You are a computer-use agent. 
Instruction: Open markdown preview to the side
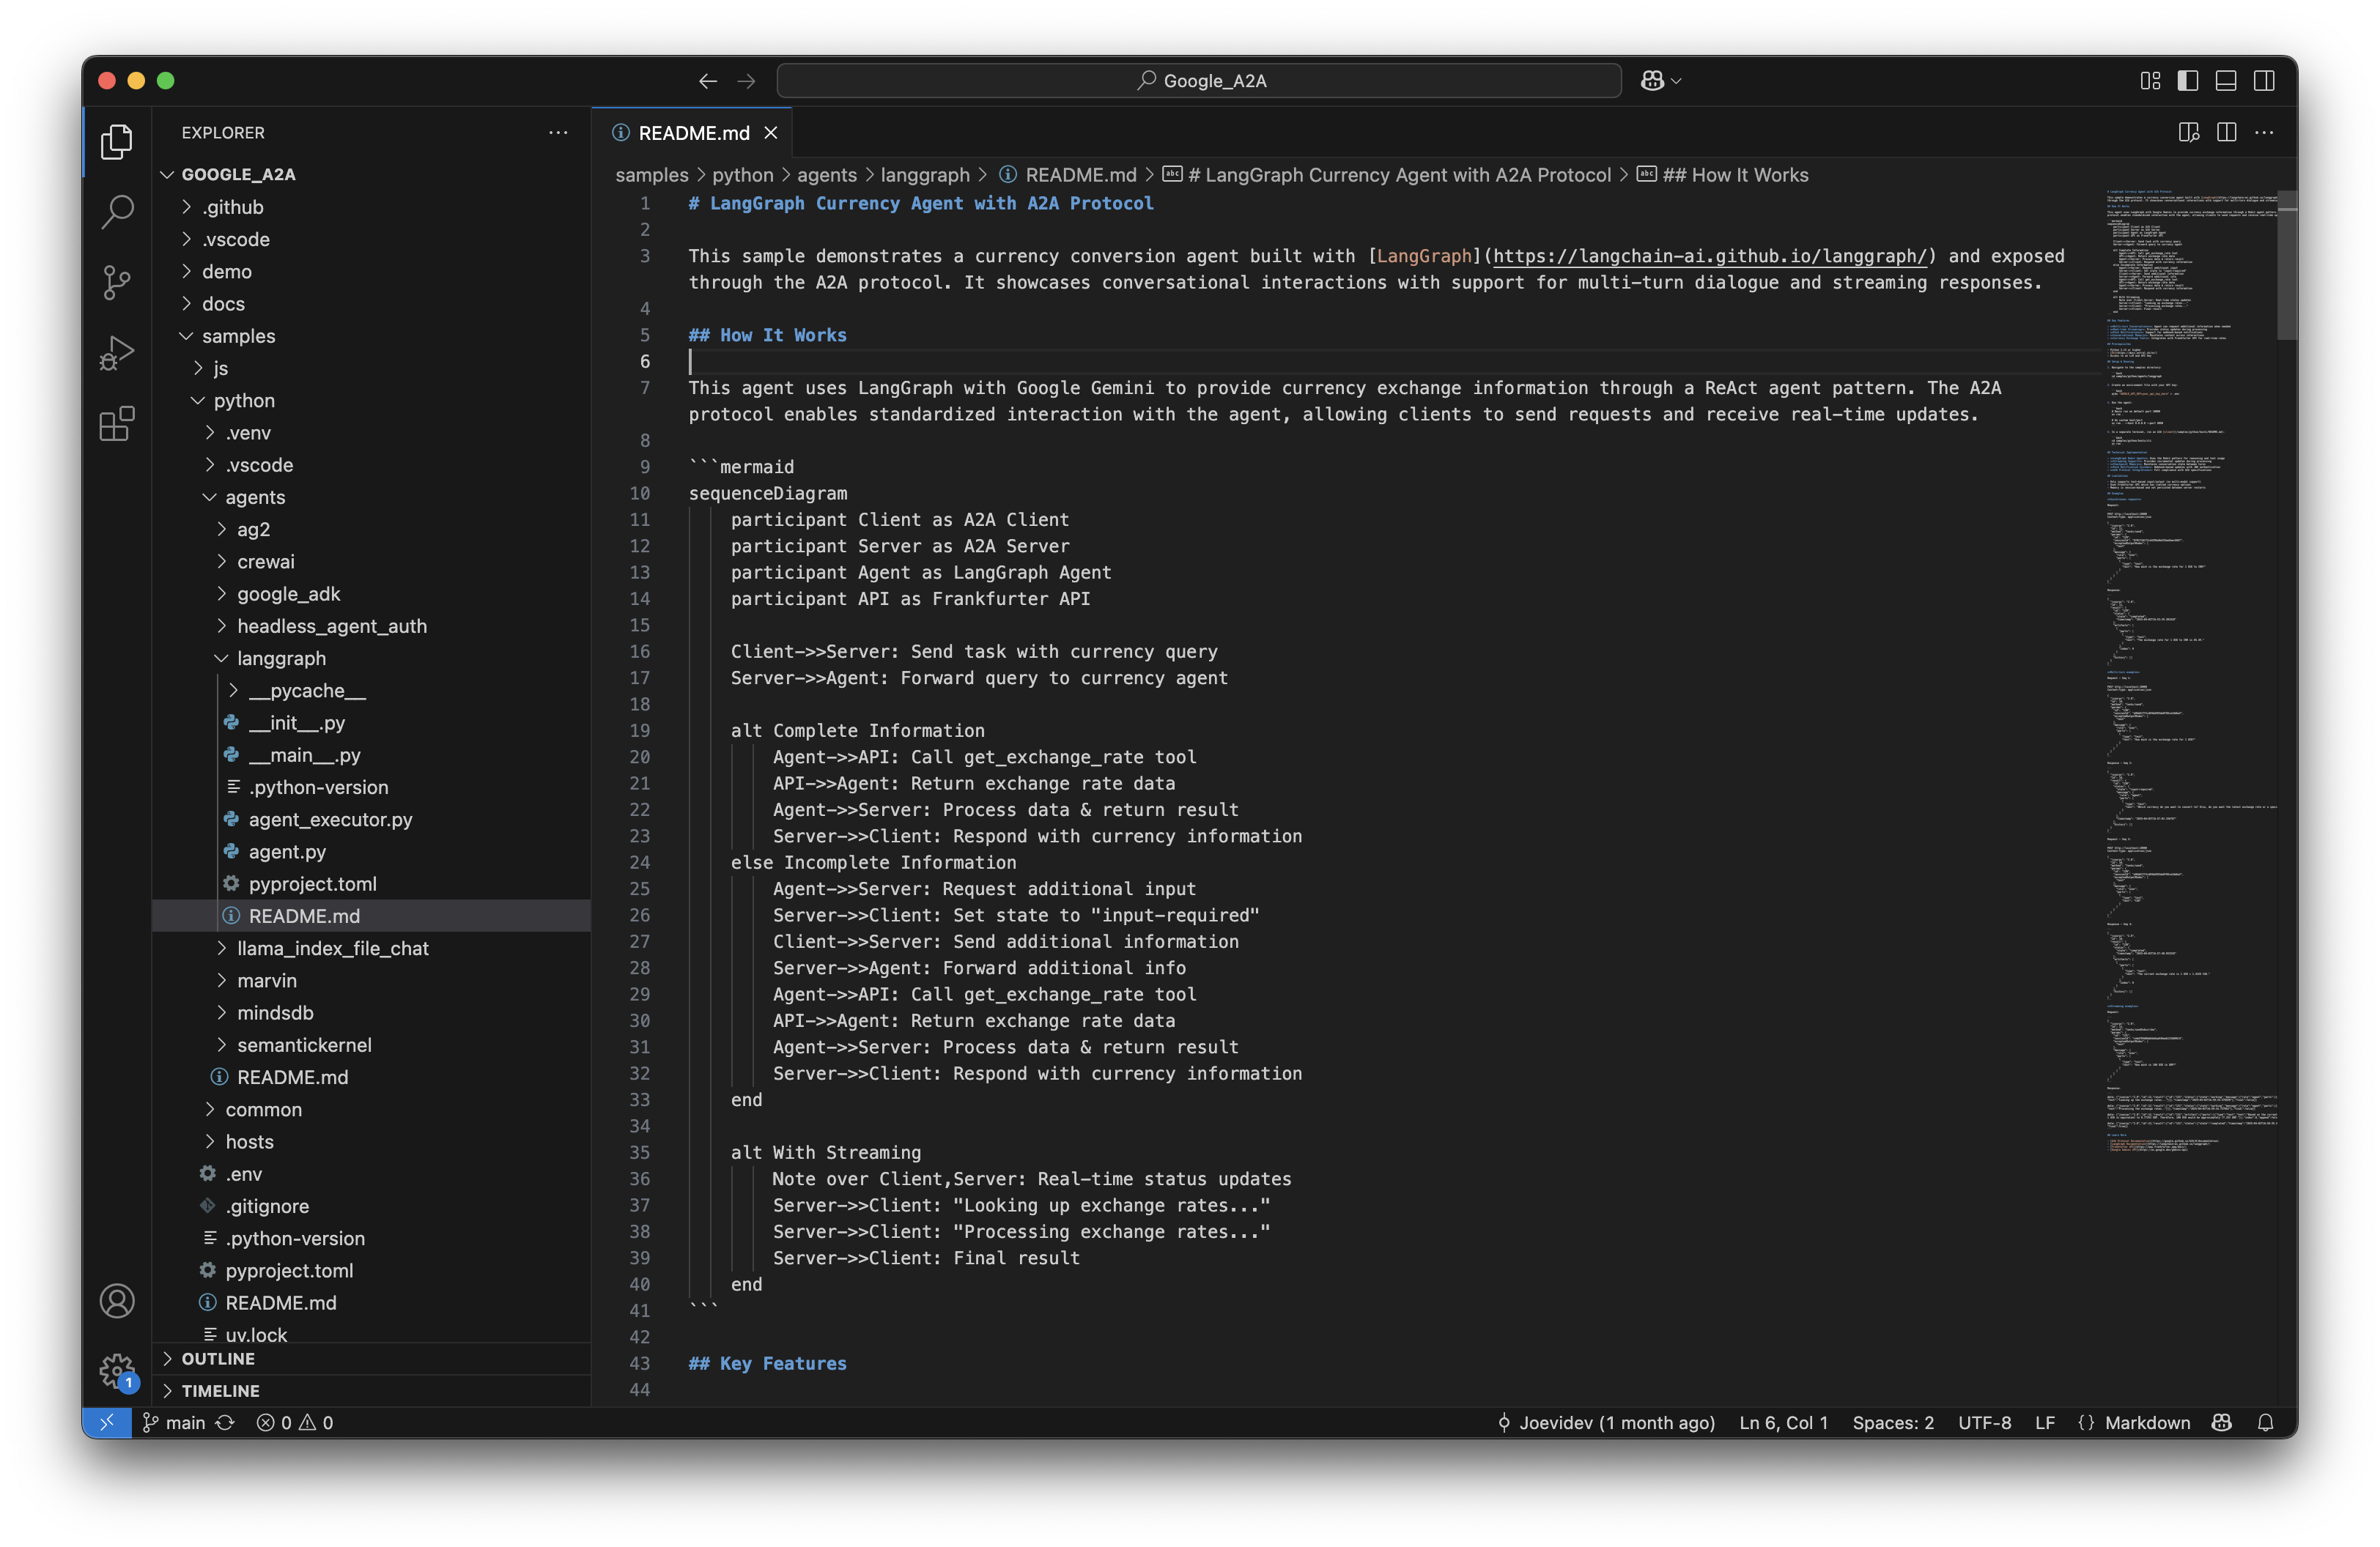click(x=2188, y=133)
